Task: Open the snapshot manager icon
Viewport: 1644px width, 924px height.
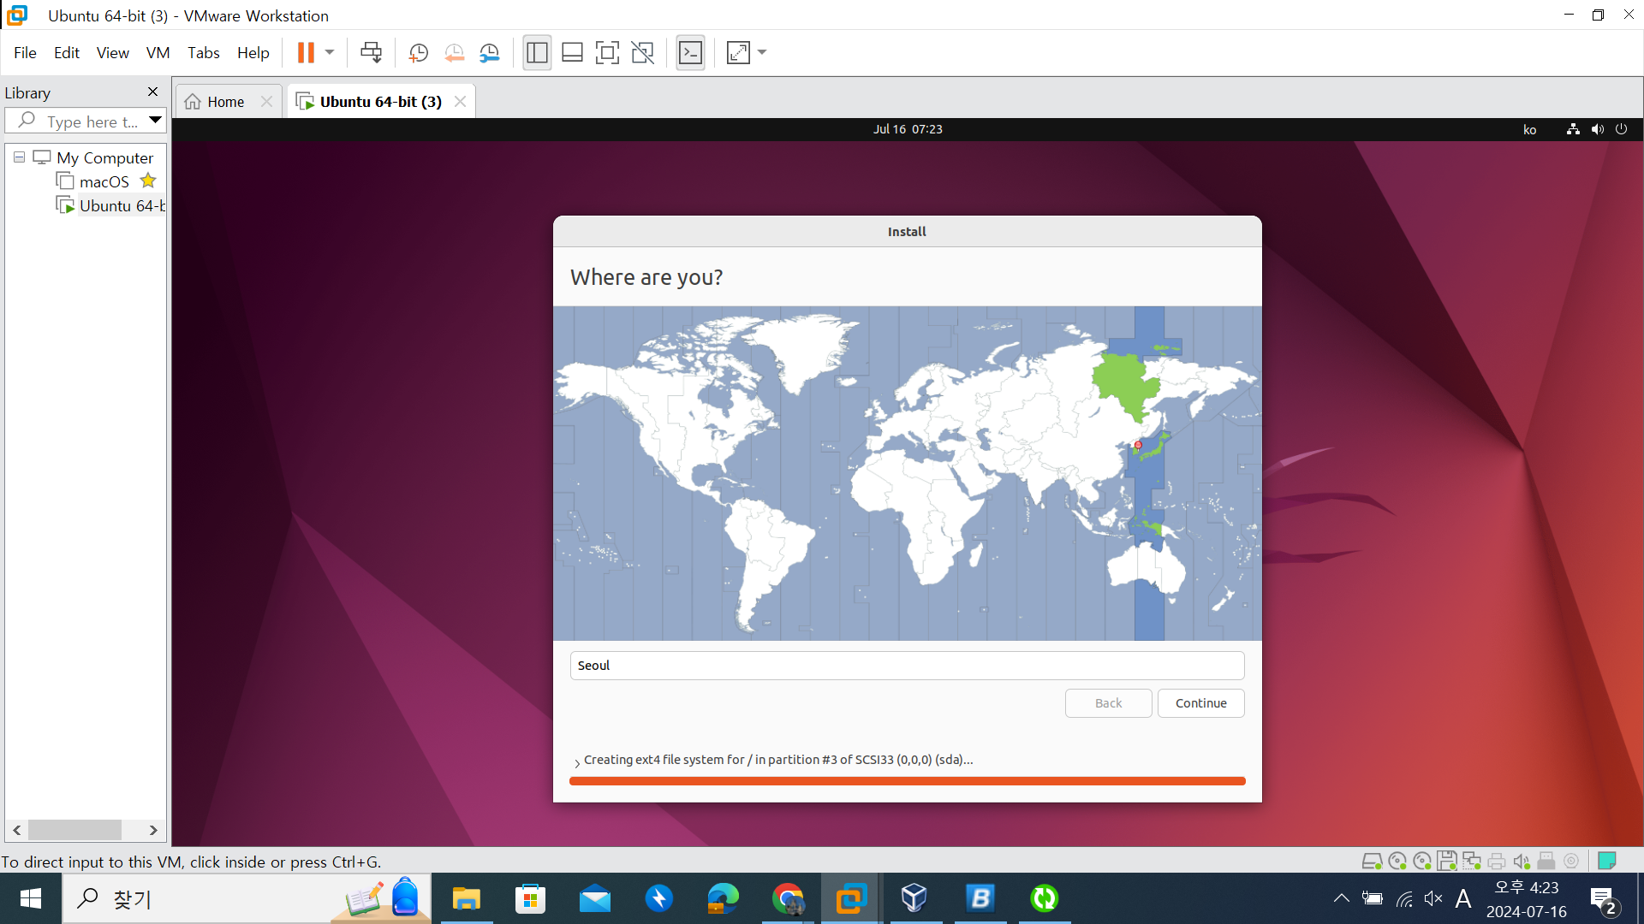Action: [489, 53]
